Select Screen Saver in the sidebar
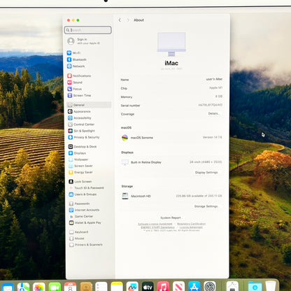The width and height of the screenshot is (291, 291). click(x=80, y=166)
